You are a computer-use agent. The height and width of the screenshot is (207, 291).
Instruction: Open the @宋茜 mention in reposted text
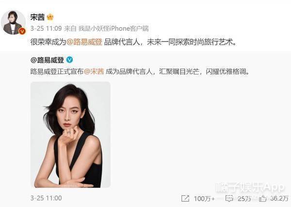pos(94,72)
